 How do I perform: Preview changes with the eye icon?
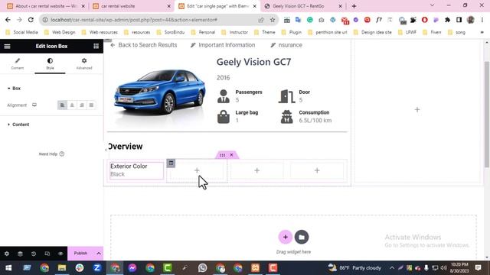[x=60, y=254]
